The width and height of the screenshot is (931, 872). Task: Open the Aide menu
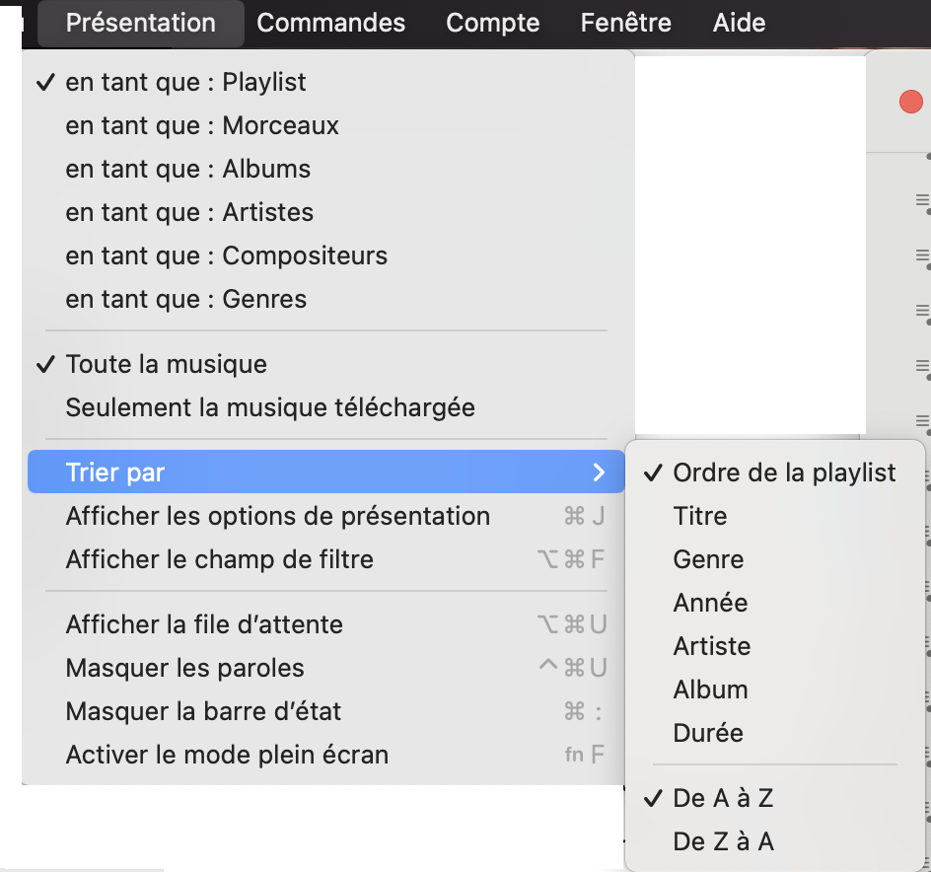pos(739,23)
